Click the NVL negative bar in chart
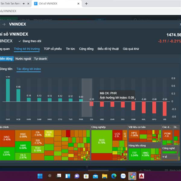The width and height of the screenshot is (181, 181). (144, 107)
